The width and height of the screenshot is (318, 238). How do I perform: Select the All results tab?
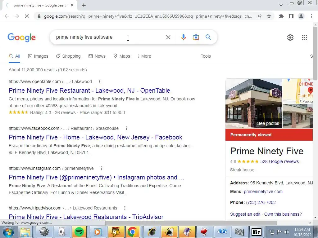click(14, 56)
